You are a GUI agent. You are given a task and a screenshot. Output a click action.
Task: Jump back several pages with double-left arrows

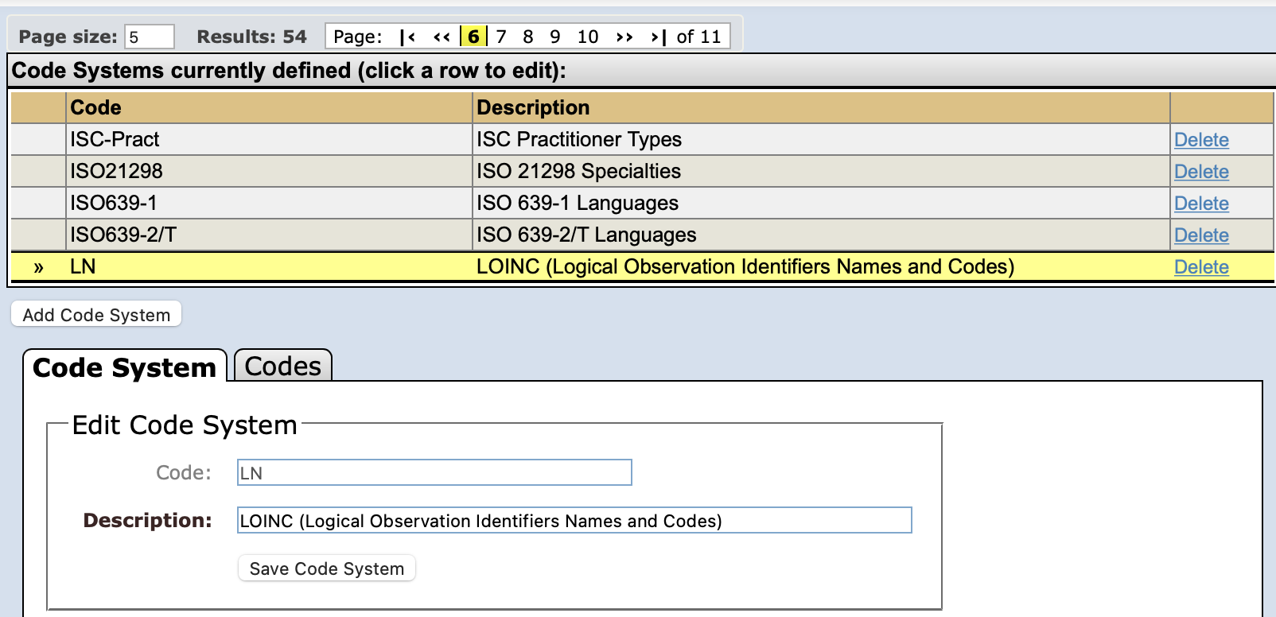[x=442, y=37]
